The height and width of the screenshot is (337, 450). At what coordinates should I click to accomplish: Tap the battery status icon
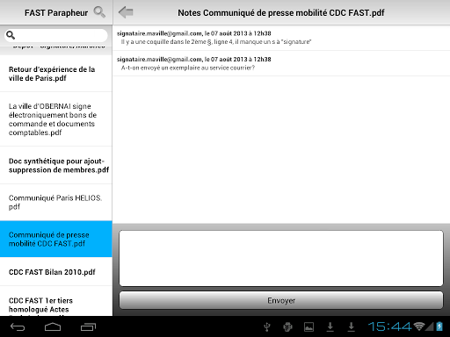pyautogui.click(x=439, y=326)
